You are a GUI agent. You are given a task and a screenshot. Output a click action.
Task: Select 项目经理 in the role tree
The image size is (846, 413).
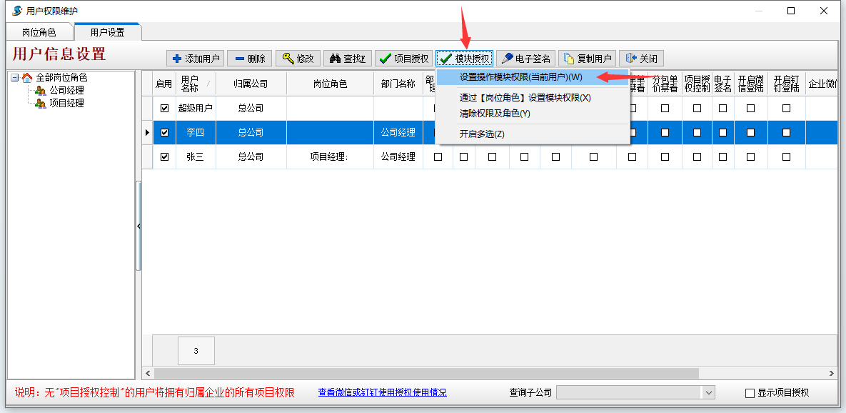(x=66, y=103)
